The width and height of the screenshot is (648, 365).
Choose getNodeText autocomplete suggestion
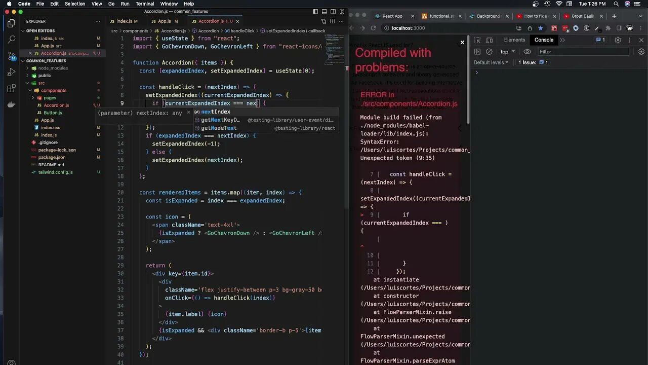point(265,128)
